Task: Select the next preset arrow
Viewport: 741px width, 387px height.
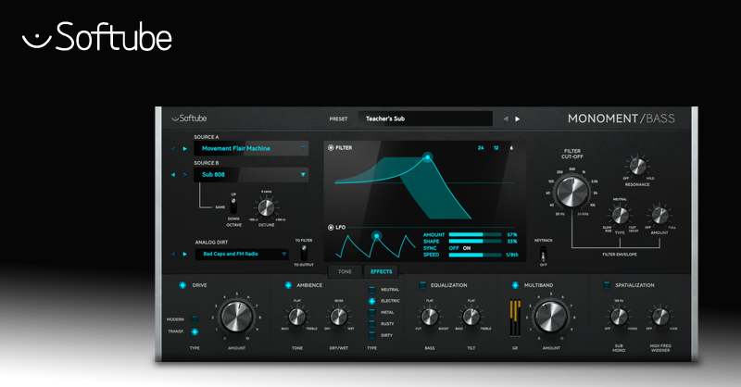Action: click(518, 119)
